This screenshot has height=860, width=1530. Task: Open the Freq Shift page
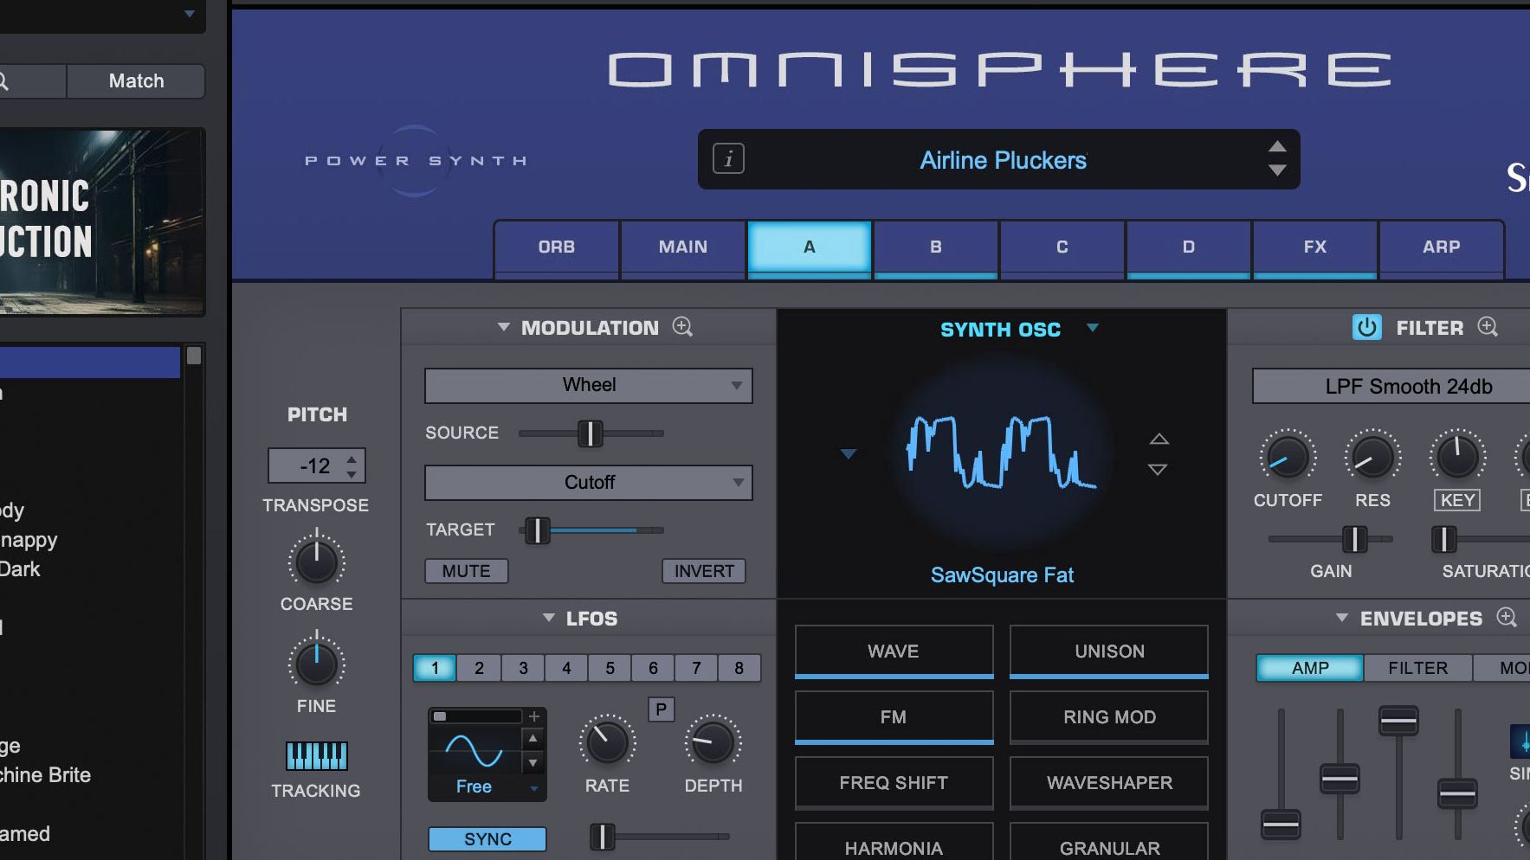point(894,783)
